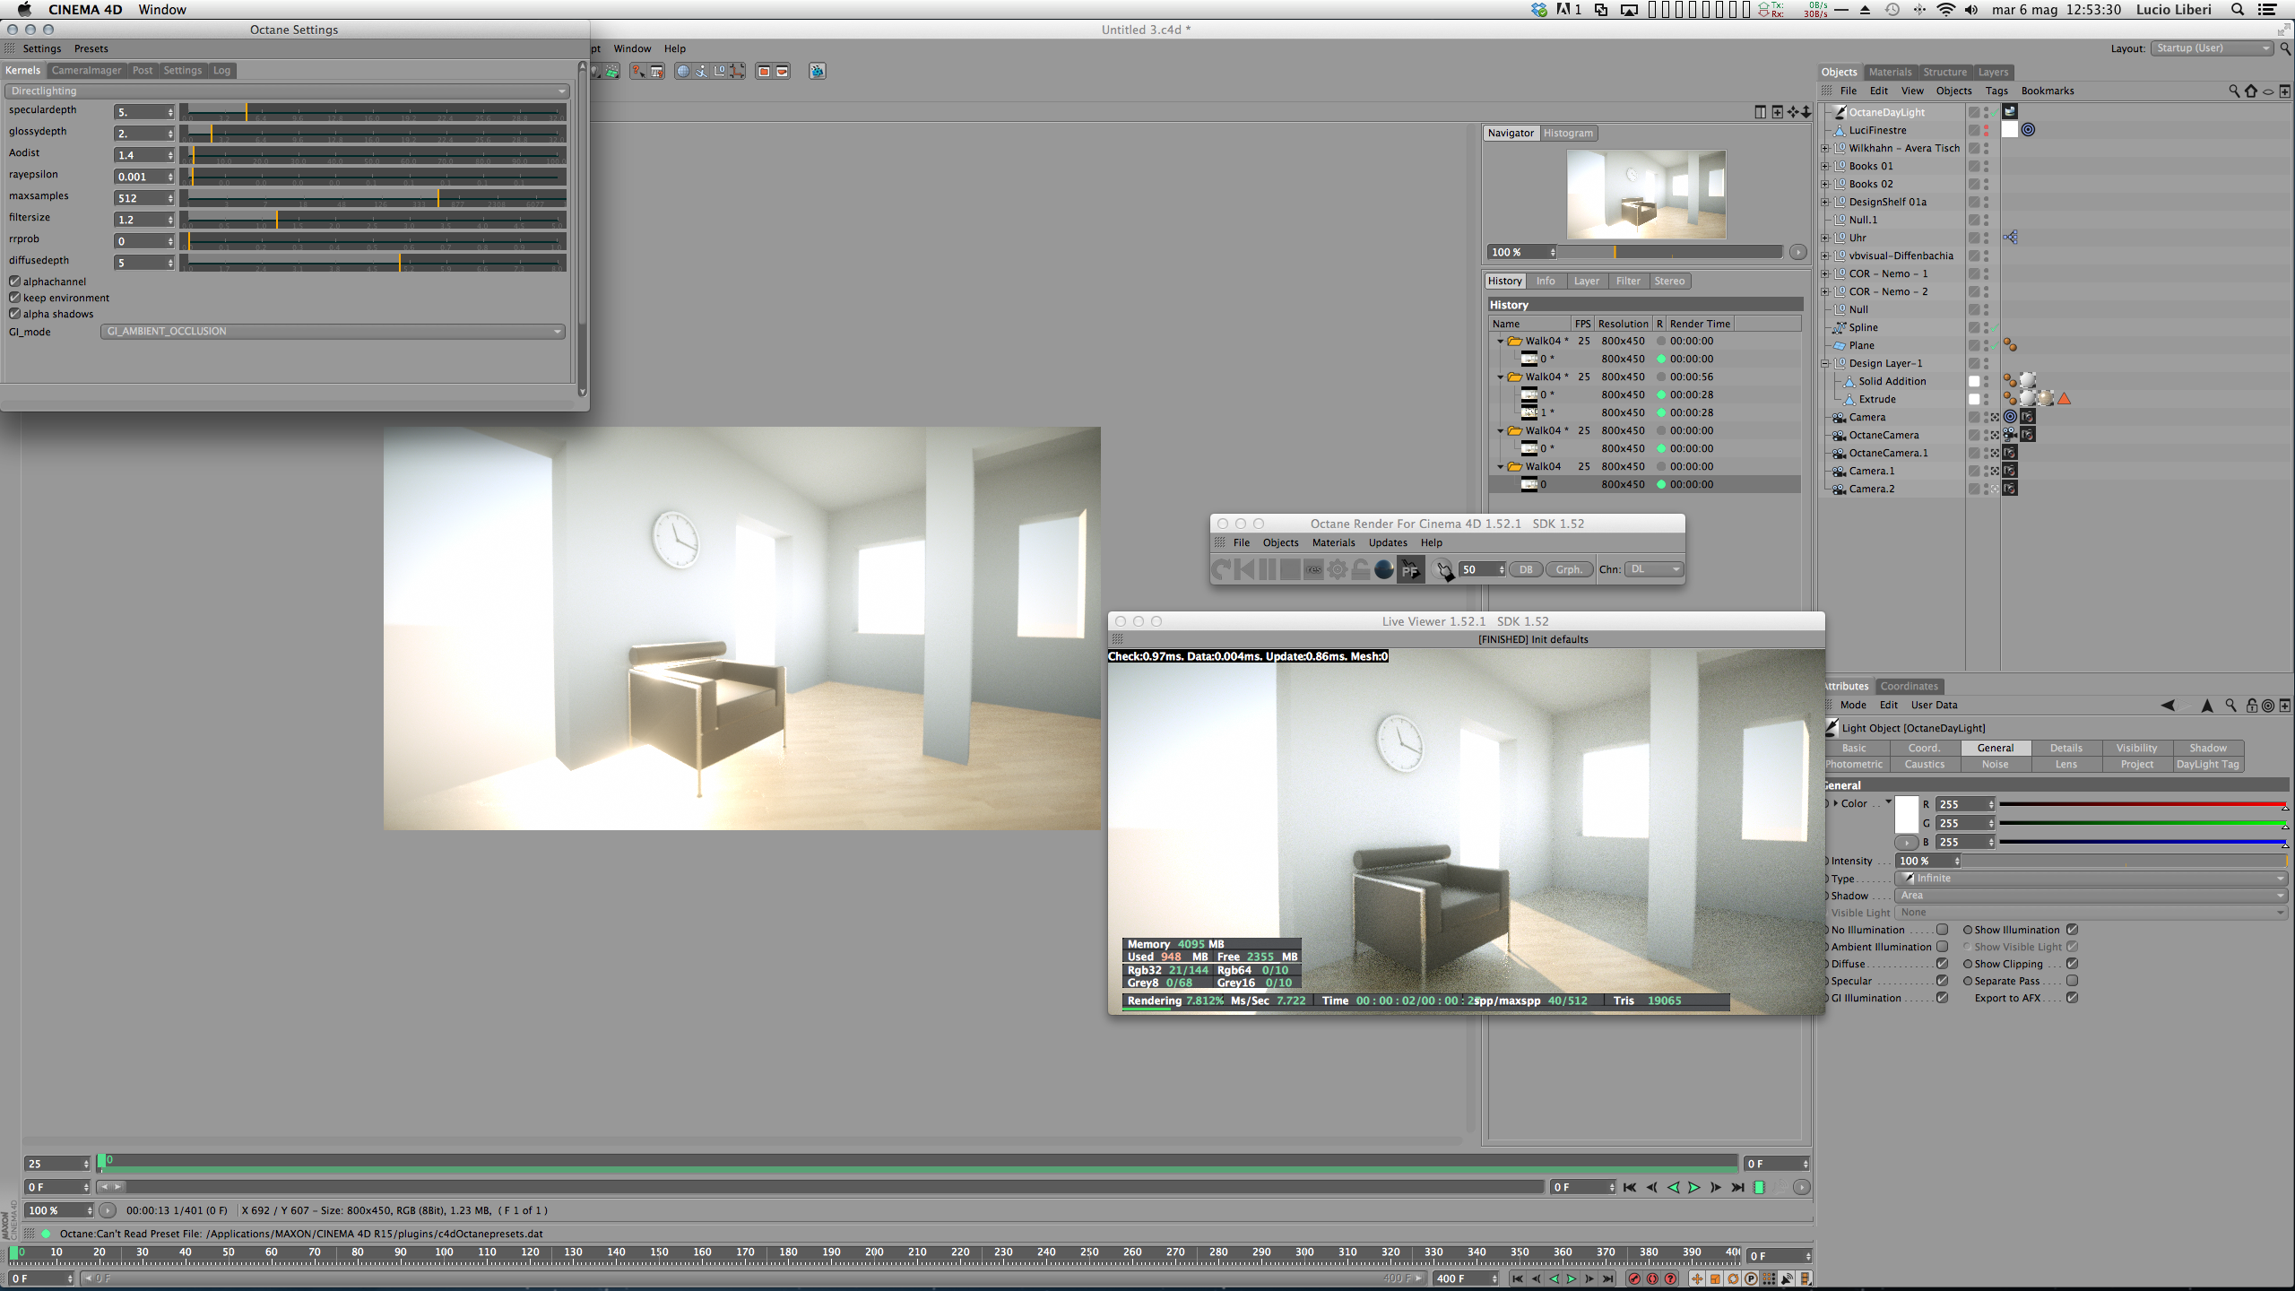Viewport: 2295px width, 1291px height.
Task: Click the lock resolution icon in Octane toolbar
Action: 1360,569
